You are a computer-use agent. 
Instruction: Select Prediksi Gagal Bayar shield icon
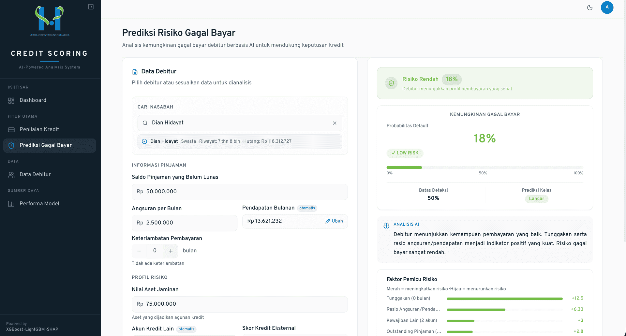click(11, 146)
